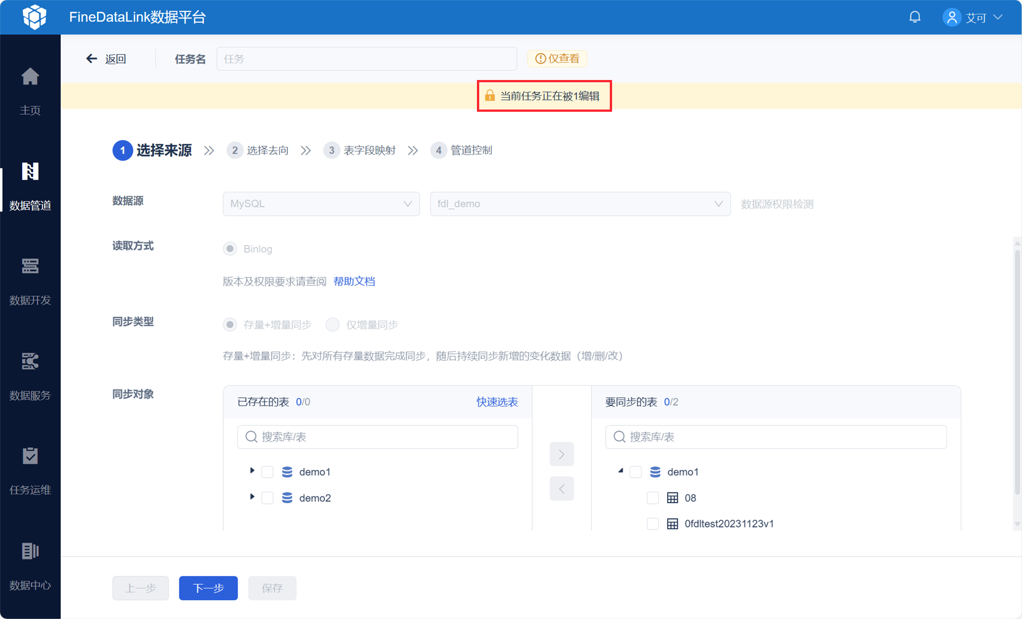Check demo2 box in 已存在的表

267,498
